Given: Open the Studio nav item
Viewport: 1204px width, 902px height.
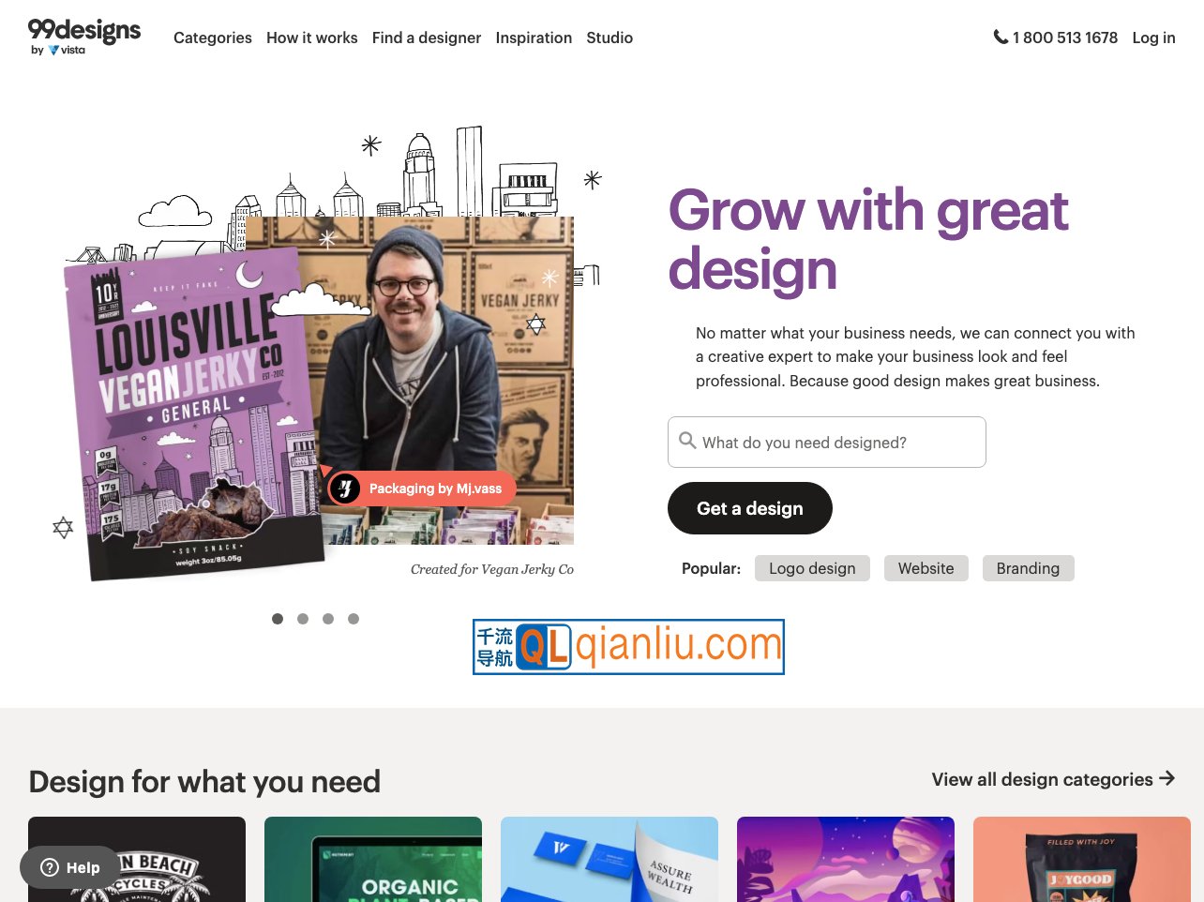Looking at the screenshot, I should tap(610, 38).
